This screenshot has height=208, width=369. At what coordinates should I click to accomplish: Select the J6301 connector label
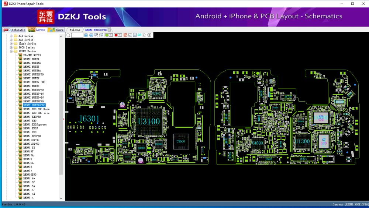point(89,119)
